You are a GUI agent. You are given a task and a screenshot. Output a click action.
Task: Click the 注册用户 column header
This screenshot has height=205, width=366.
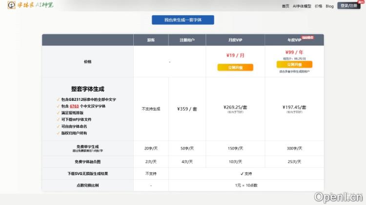(x=187, y=40)
